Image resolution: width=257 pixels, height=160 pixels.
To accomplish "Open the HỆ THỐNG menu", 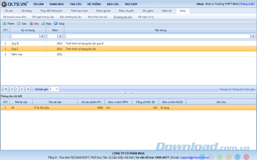I will click(x=94, y=4).
